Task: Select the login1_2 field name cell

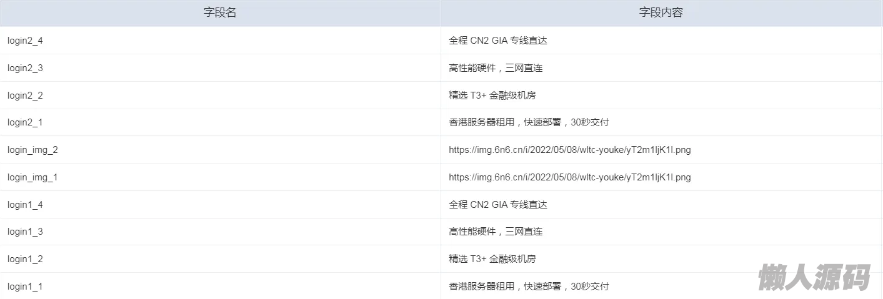Action: 25,259
